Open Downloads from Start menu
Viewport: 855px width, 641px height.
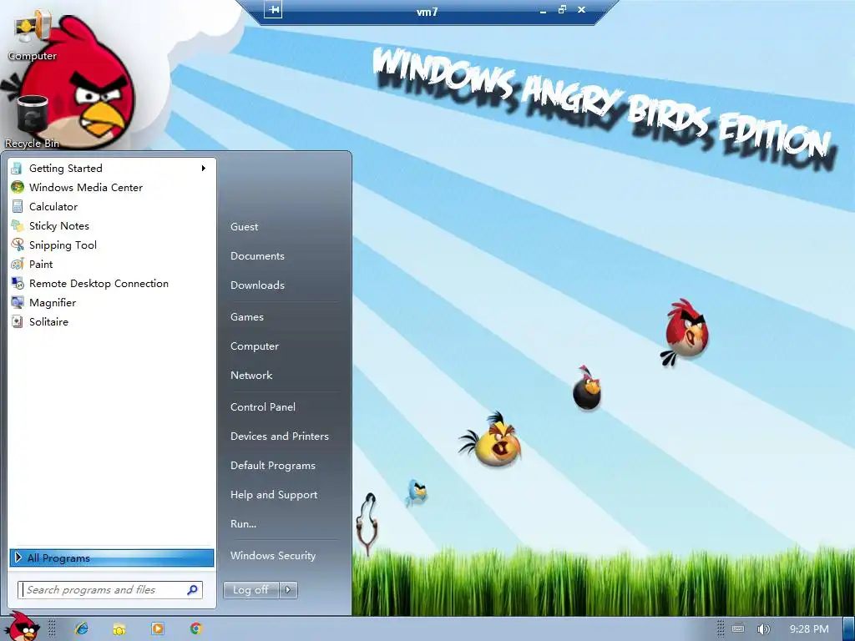[x=257, y=285]
